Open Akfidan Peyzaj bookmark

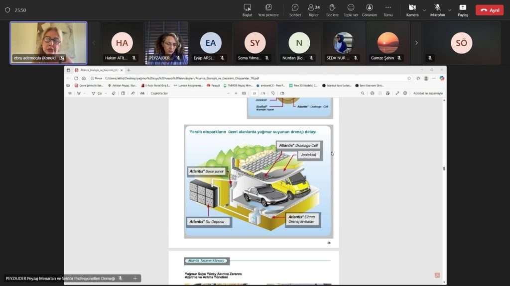[x=123, y=86]
